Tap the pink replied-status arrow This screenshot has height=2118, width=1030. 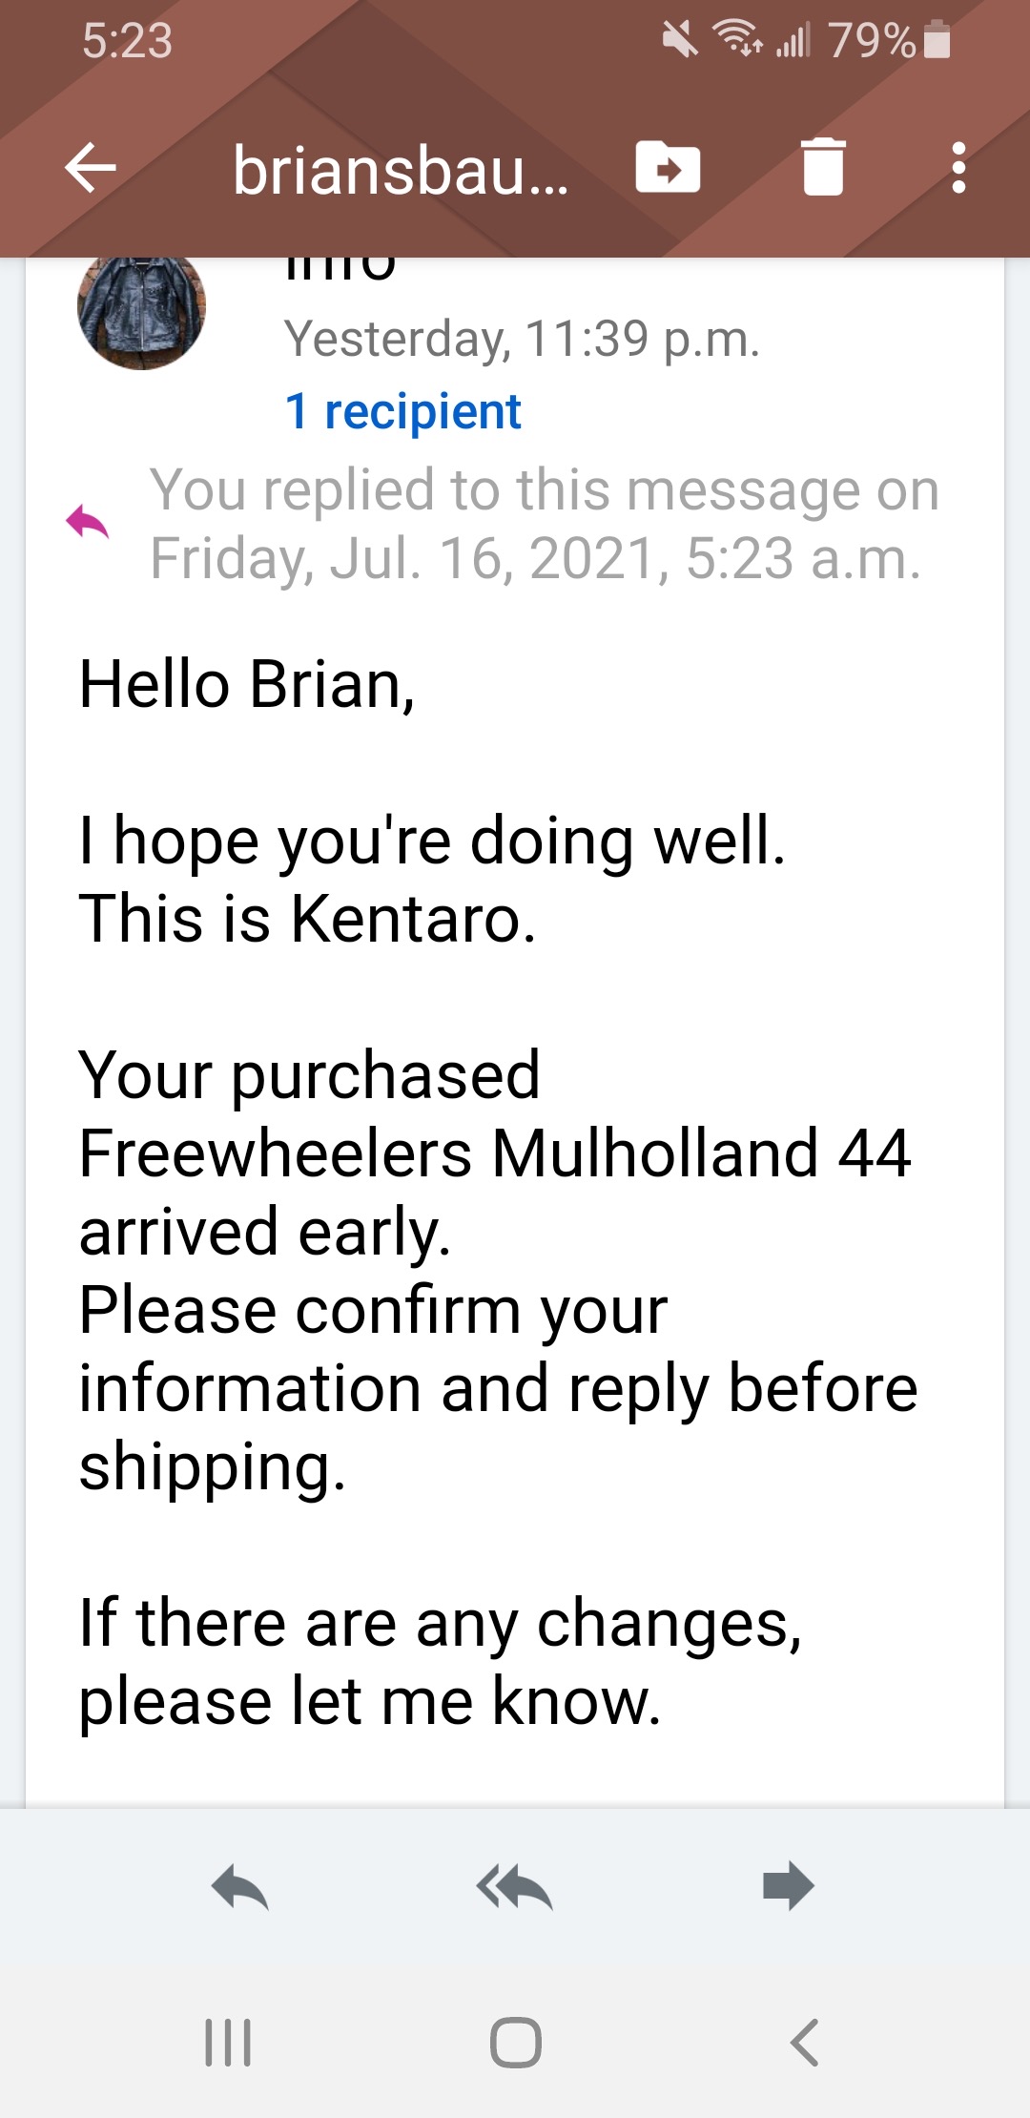click(x=88, y=523)
